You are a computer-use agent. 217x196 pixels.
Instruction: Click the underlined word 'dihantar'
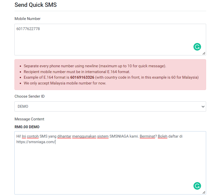pos(64,136)
